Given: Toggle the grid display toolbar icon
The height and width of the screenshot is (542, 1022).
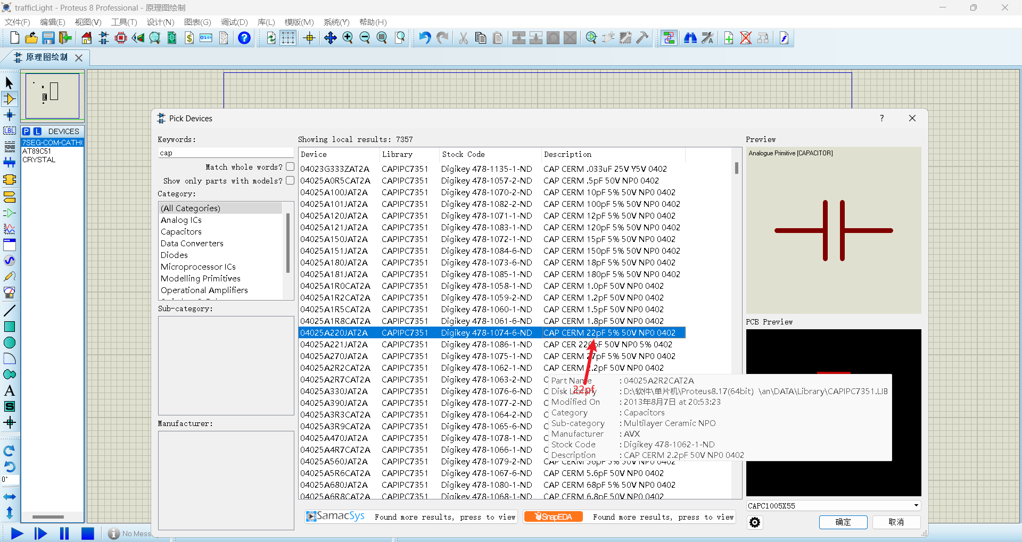Looking at the screenshot, I should click(x=288, y=38).
